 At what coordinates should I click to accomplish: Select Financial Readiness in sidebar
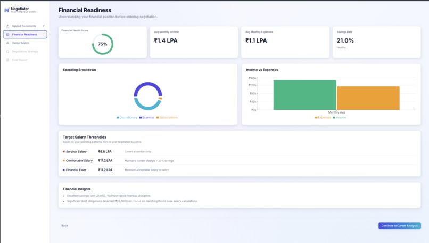(x=25, y=34)
